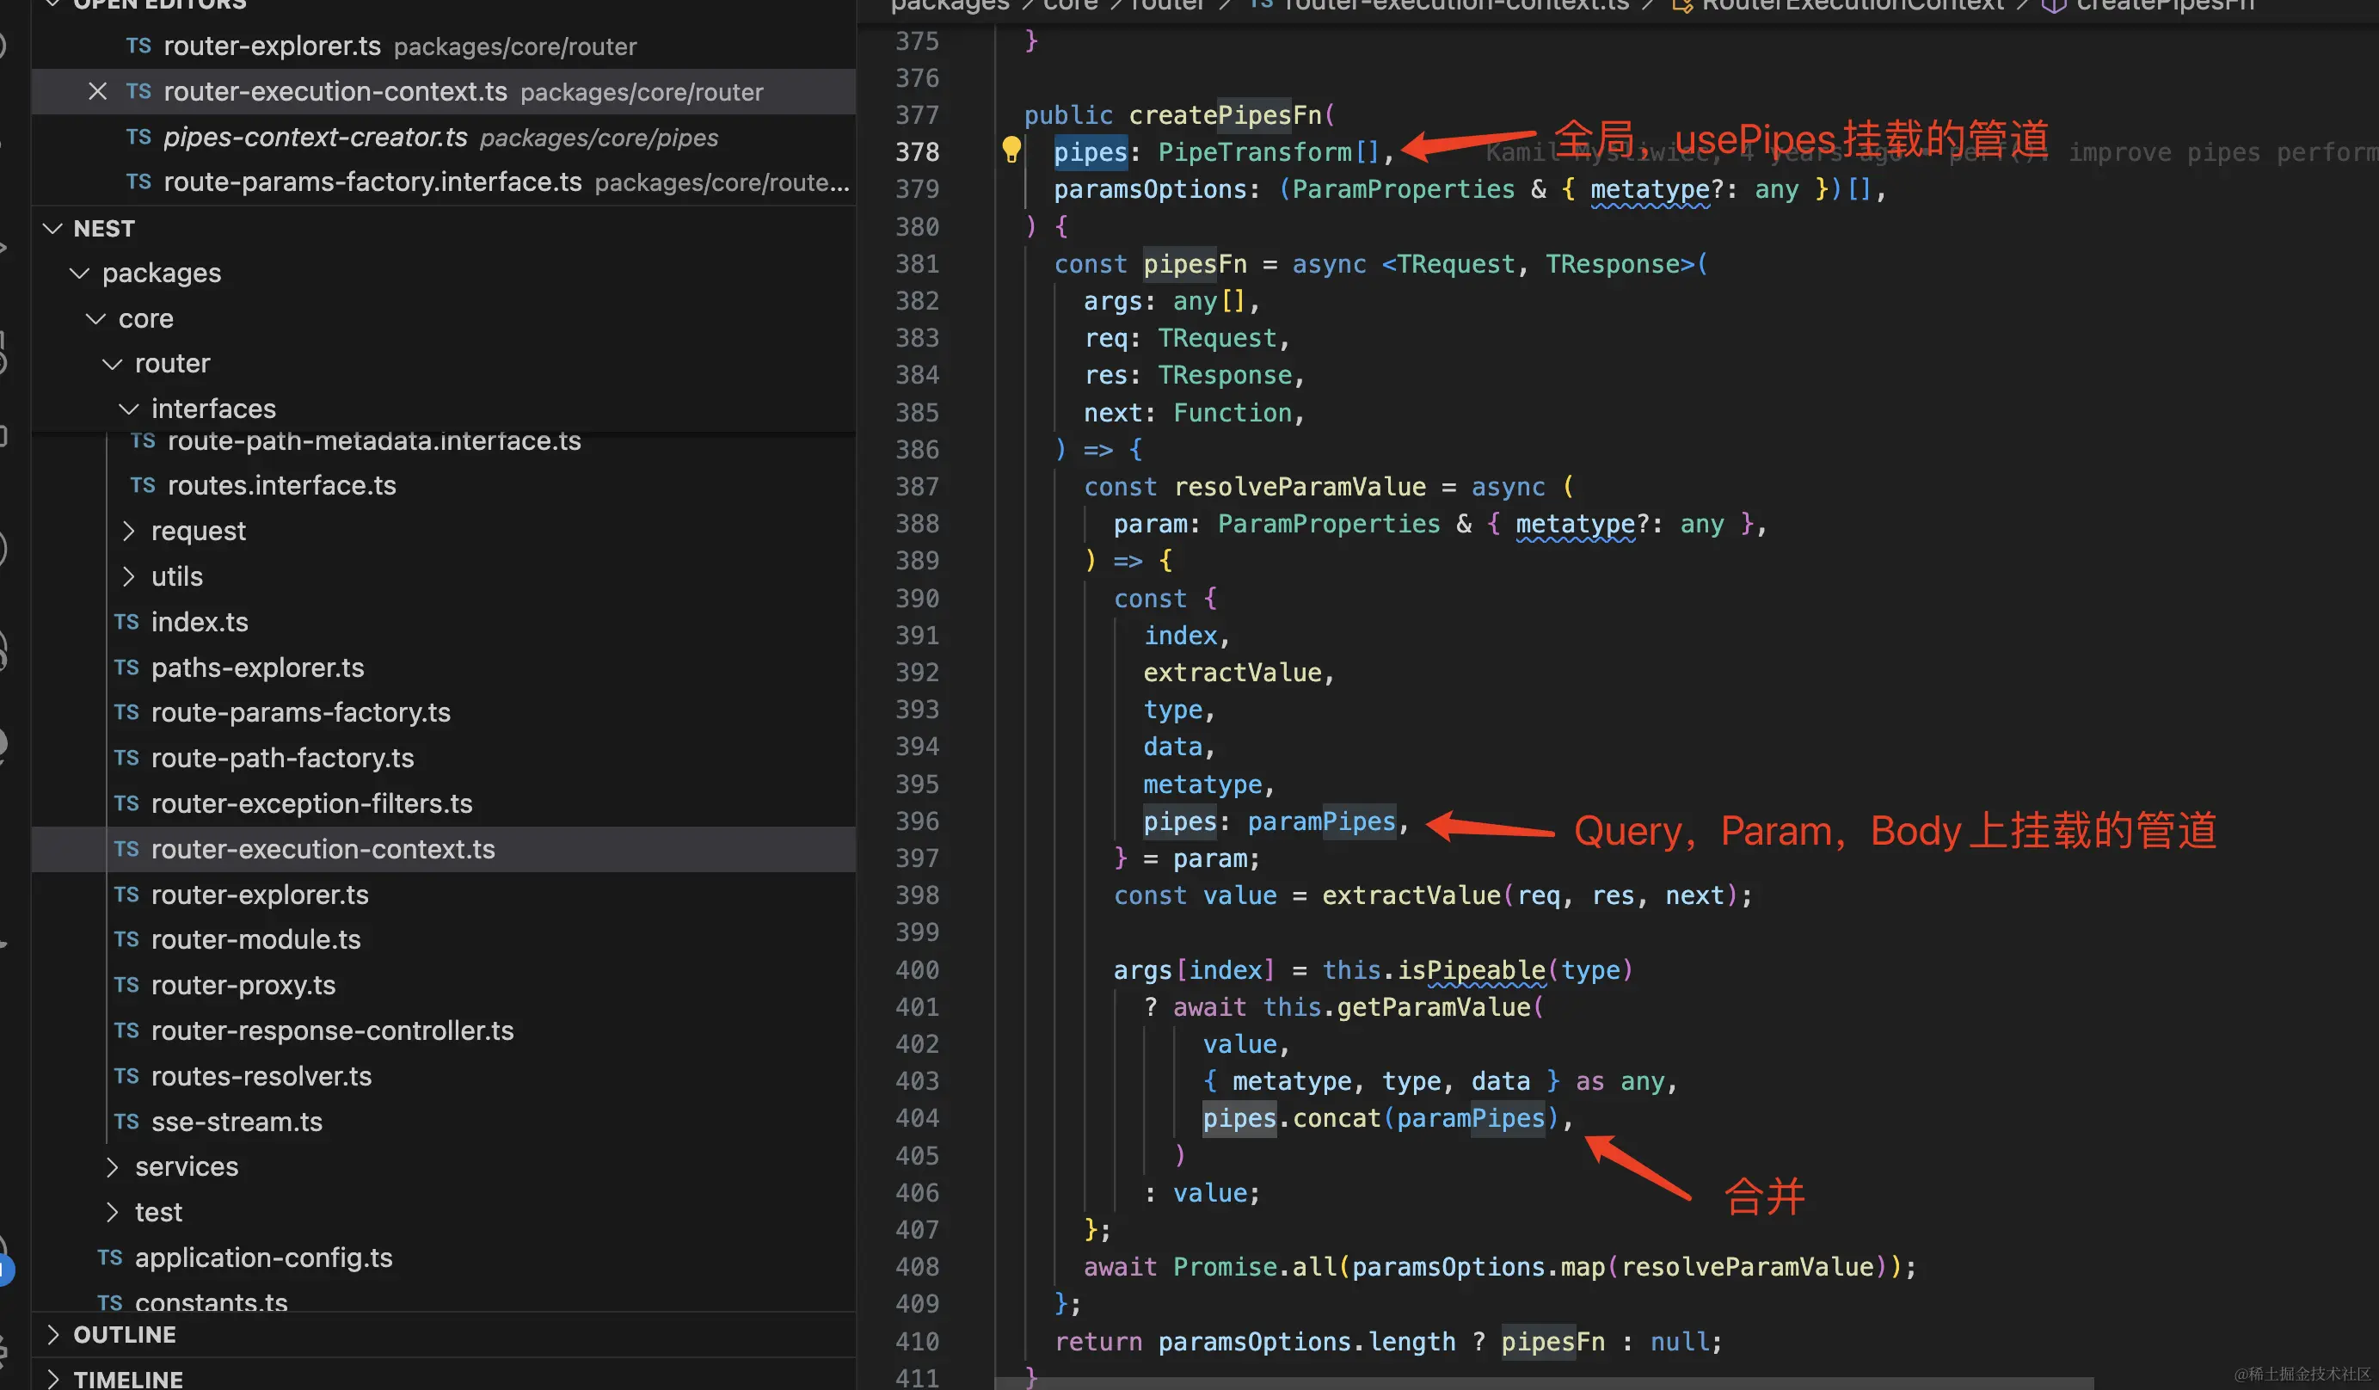Click paramPipes on line 396
The width and height of the screenshot is (2379, 1390).
(x=1322, y=821)
